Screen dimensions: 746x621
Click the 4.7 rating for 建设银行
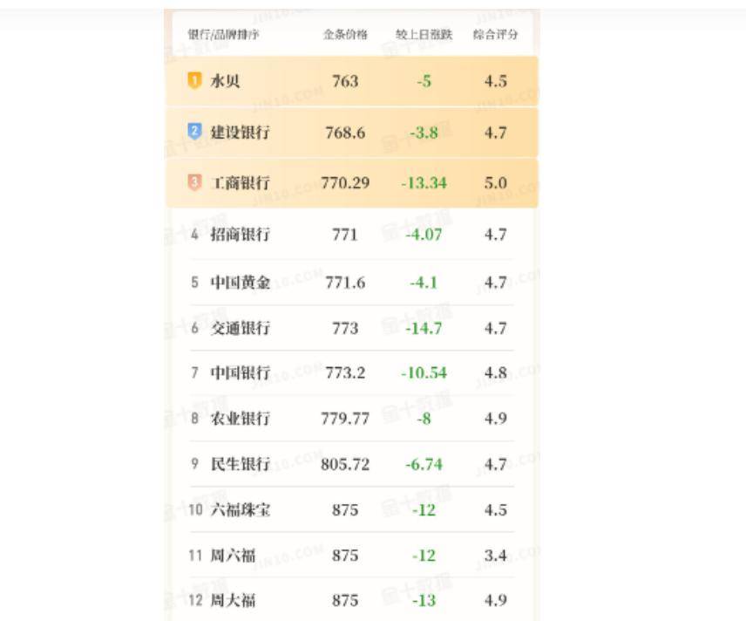point(495,133)
